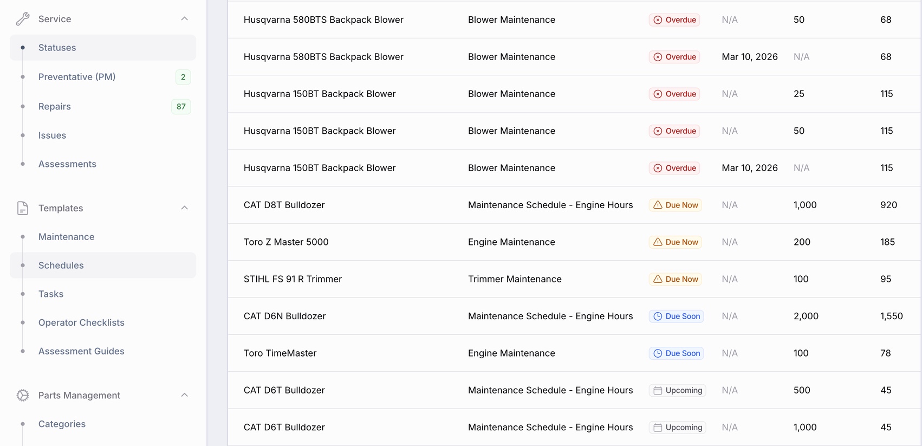922x446 pixels.
Task: Click Overdue badge of 580BTS Mar 10 row
Action: 674,57
